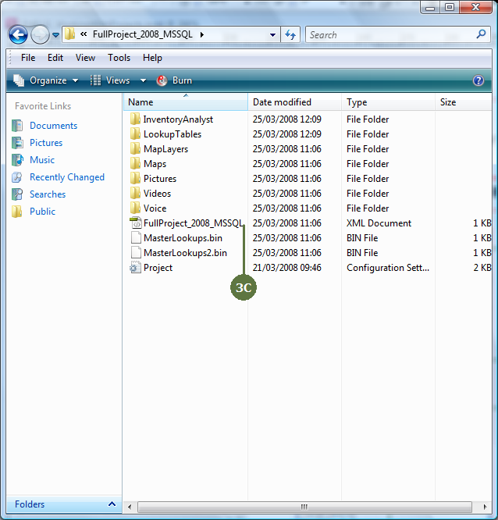
Task: Open the InventoryAnalyst folder
Action: 177,119
